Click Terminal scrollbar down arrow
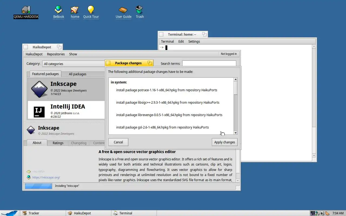Viewport: 346px width, 216px height. pyautogui.click(x=314, y=156)
